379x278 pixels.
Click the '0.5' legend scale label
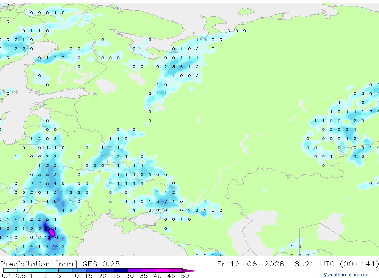20,276
